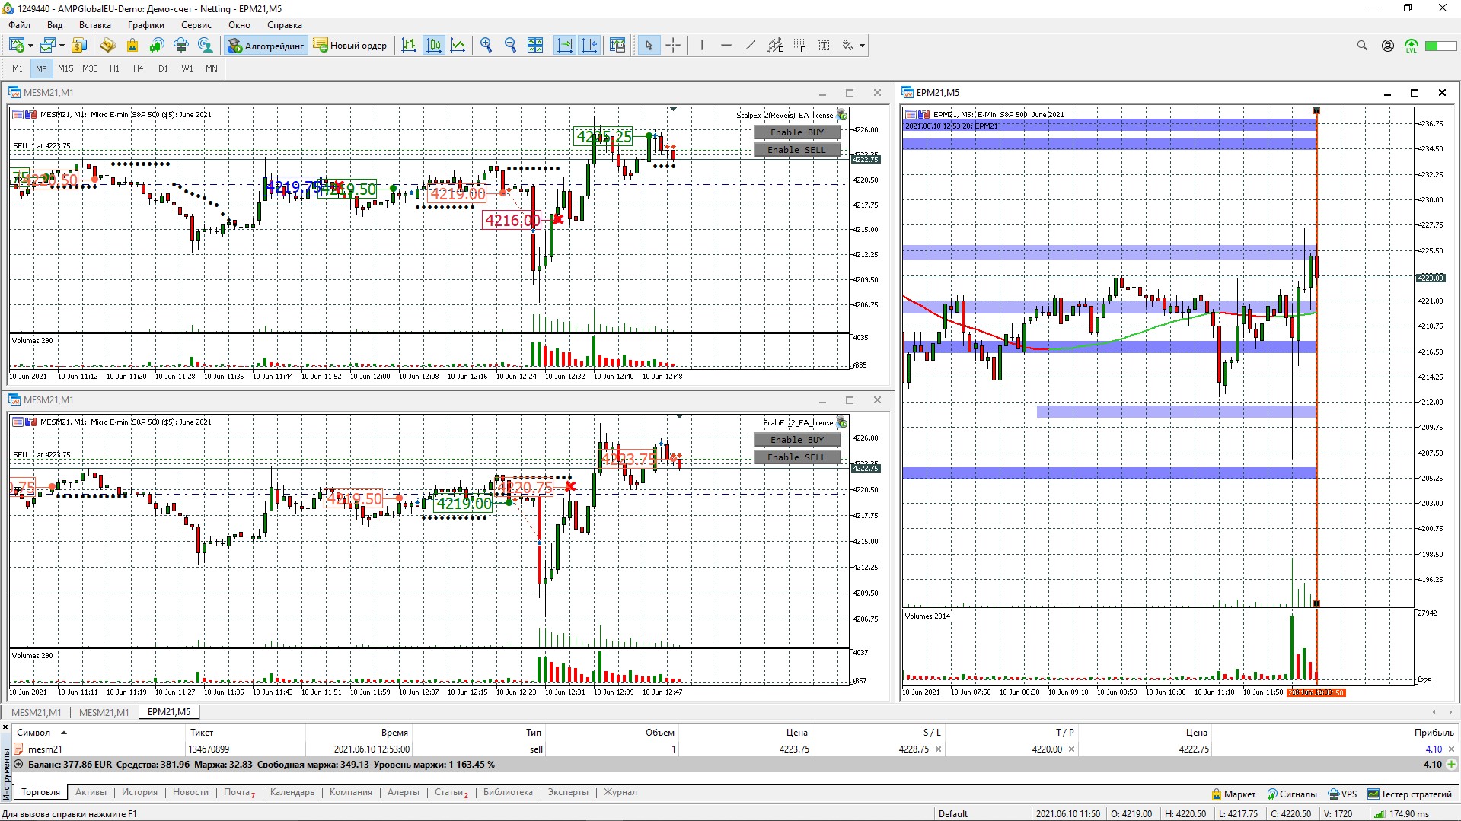Switch chart to line chart mode
Image resolution: width=1461 pixels, height=821 pixels.
[458, 46]
